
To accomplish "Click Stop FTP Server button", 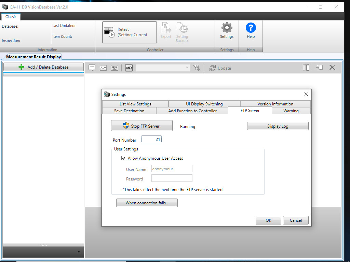I will click(142, 126).
